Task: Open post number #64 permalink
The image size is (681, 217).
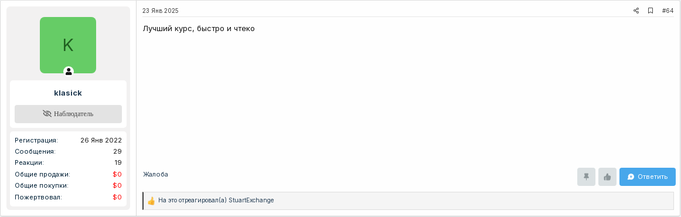Action: [668, 11]
